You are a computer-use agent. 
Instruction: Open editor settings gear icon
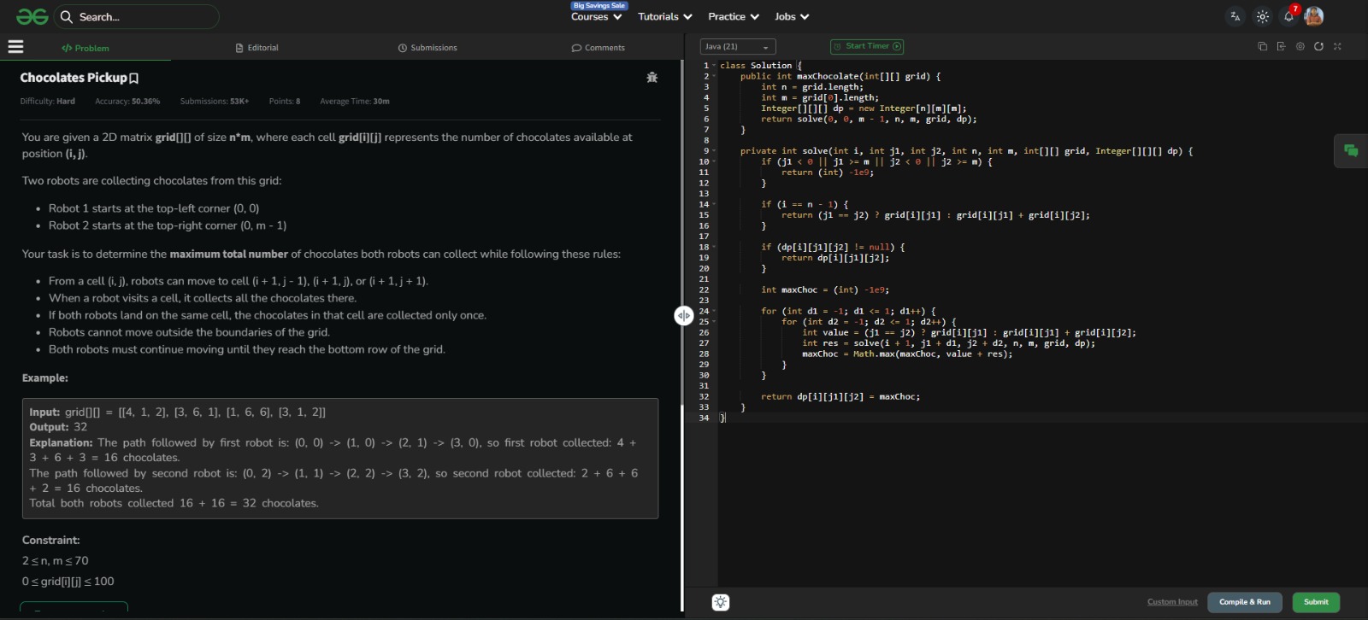[1300, 46]
